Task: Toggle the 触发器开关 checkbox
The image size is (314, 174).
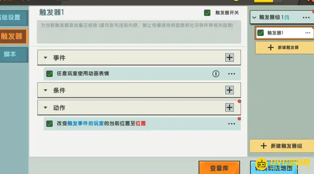Action: pyautogui.click(x=207, y=13)
